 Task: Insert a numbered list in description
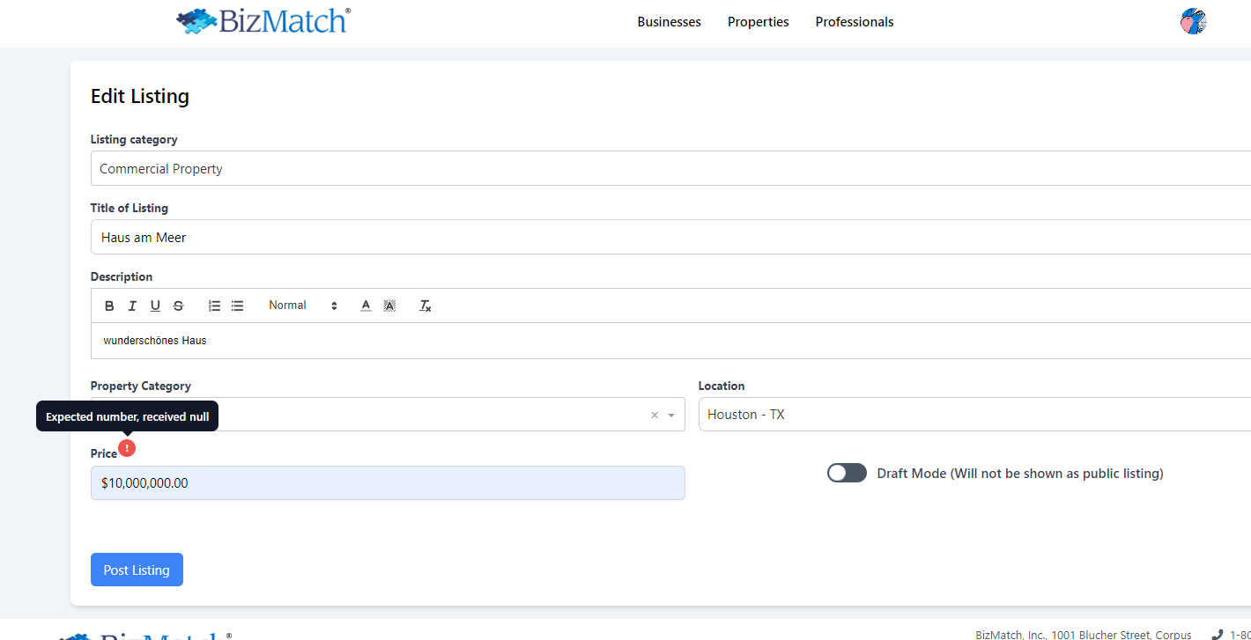[214, 306]
